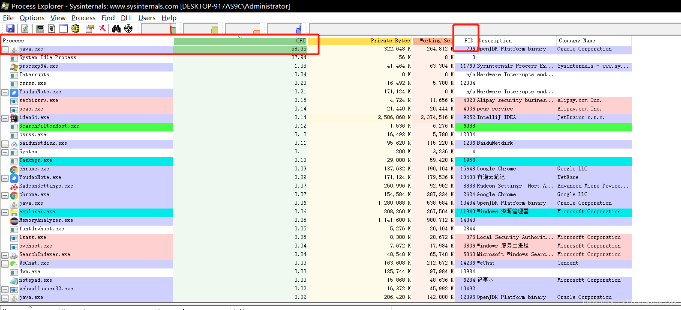Collapse the idea64.exe tree node
681x310 pixels.
coord(5,118)
